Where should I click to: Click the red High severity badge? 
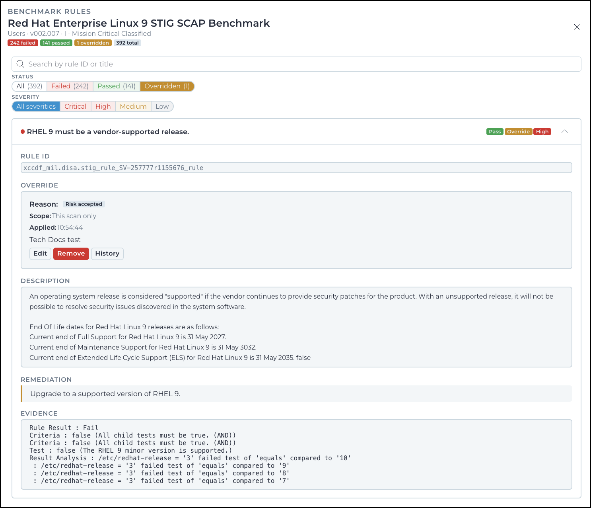point(542,132)
